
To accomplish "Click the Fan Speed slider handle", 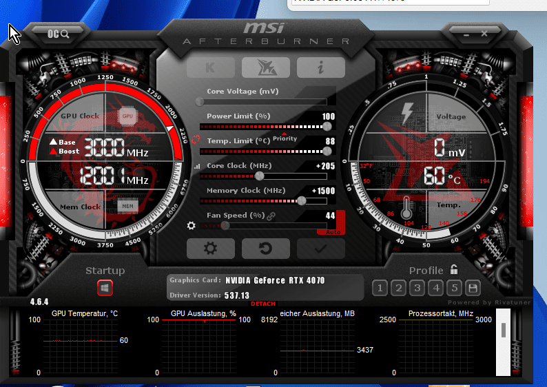I will [x=225, y=226].
